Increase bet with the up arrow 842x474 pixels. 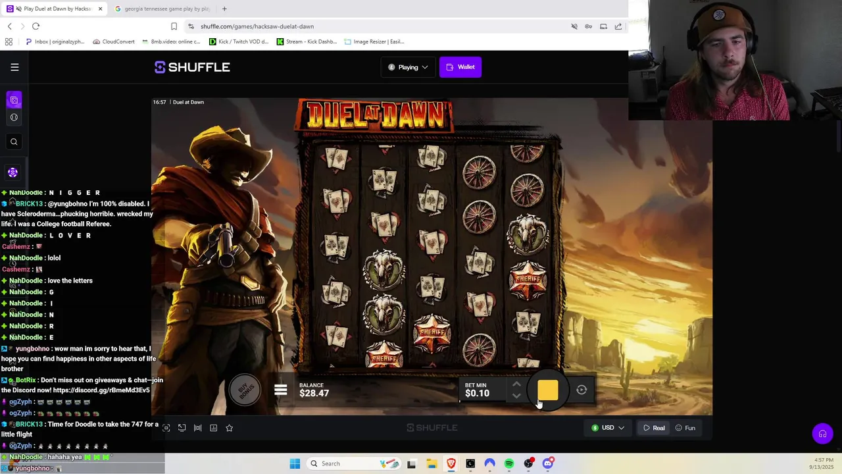click(516, 384)
